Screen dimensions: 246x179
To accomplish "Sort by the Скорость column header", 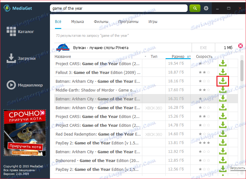I will pyautogui.click(x=204, y=57).
